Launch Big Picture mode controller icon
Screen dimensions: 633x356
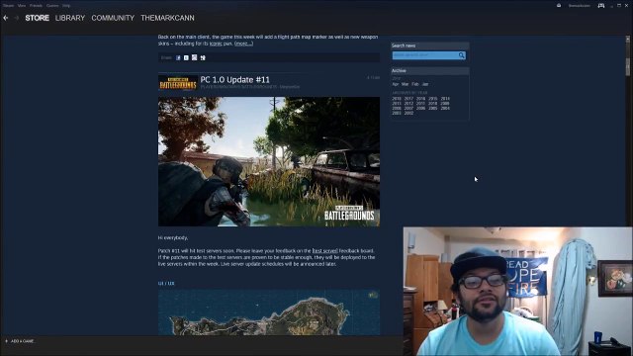601,6
